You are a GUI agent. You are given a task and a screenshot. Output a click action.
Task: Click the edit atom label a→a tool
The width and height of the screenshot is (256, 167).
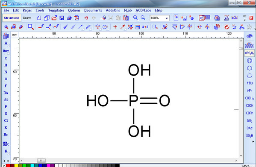pyautogui.click(x=145, y=27)
